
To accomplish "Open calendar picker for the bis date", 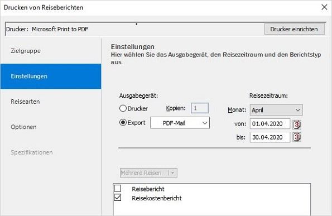I will [x=297, y=137].
